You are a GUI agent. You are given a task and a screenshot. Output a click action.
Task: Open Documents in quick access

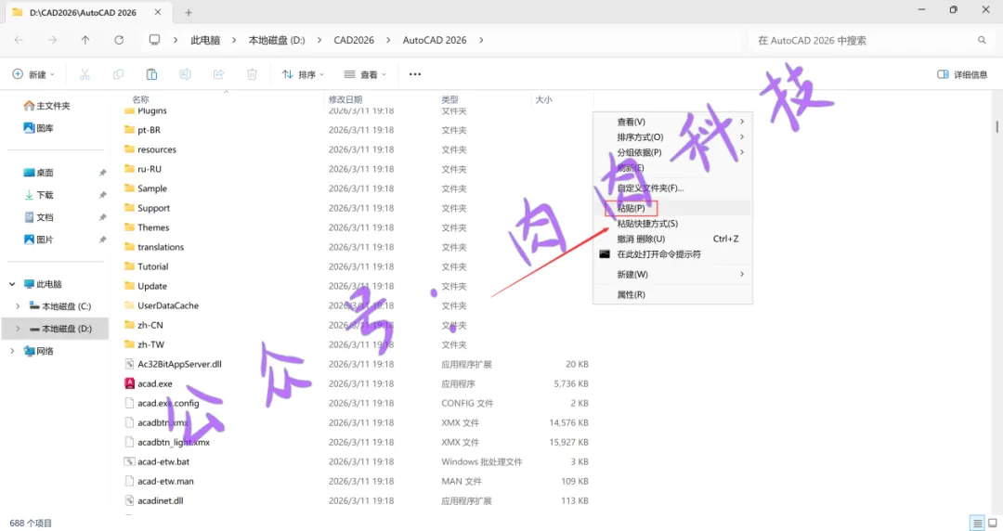pyautogui.click(x=38, y=217)
